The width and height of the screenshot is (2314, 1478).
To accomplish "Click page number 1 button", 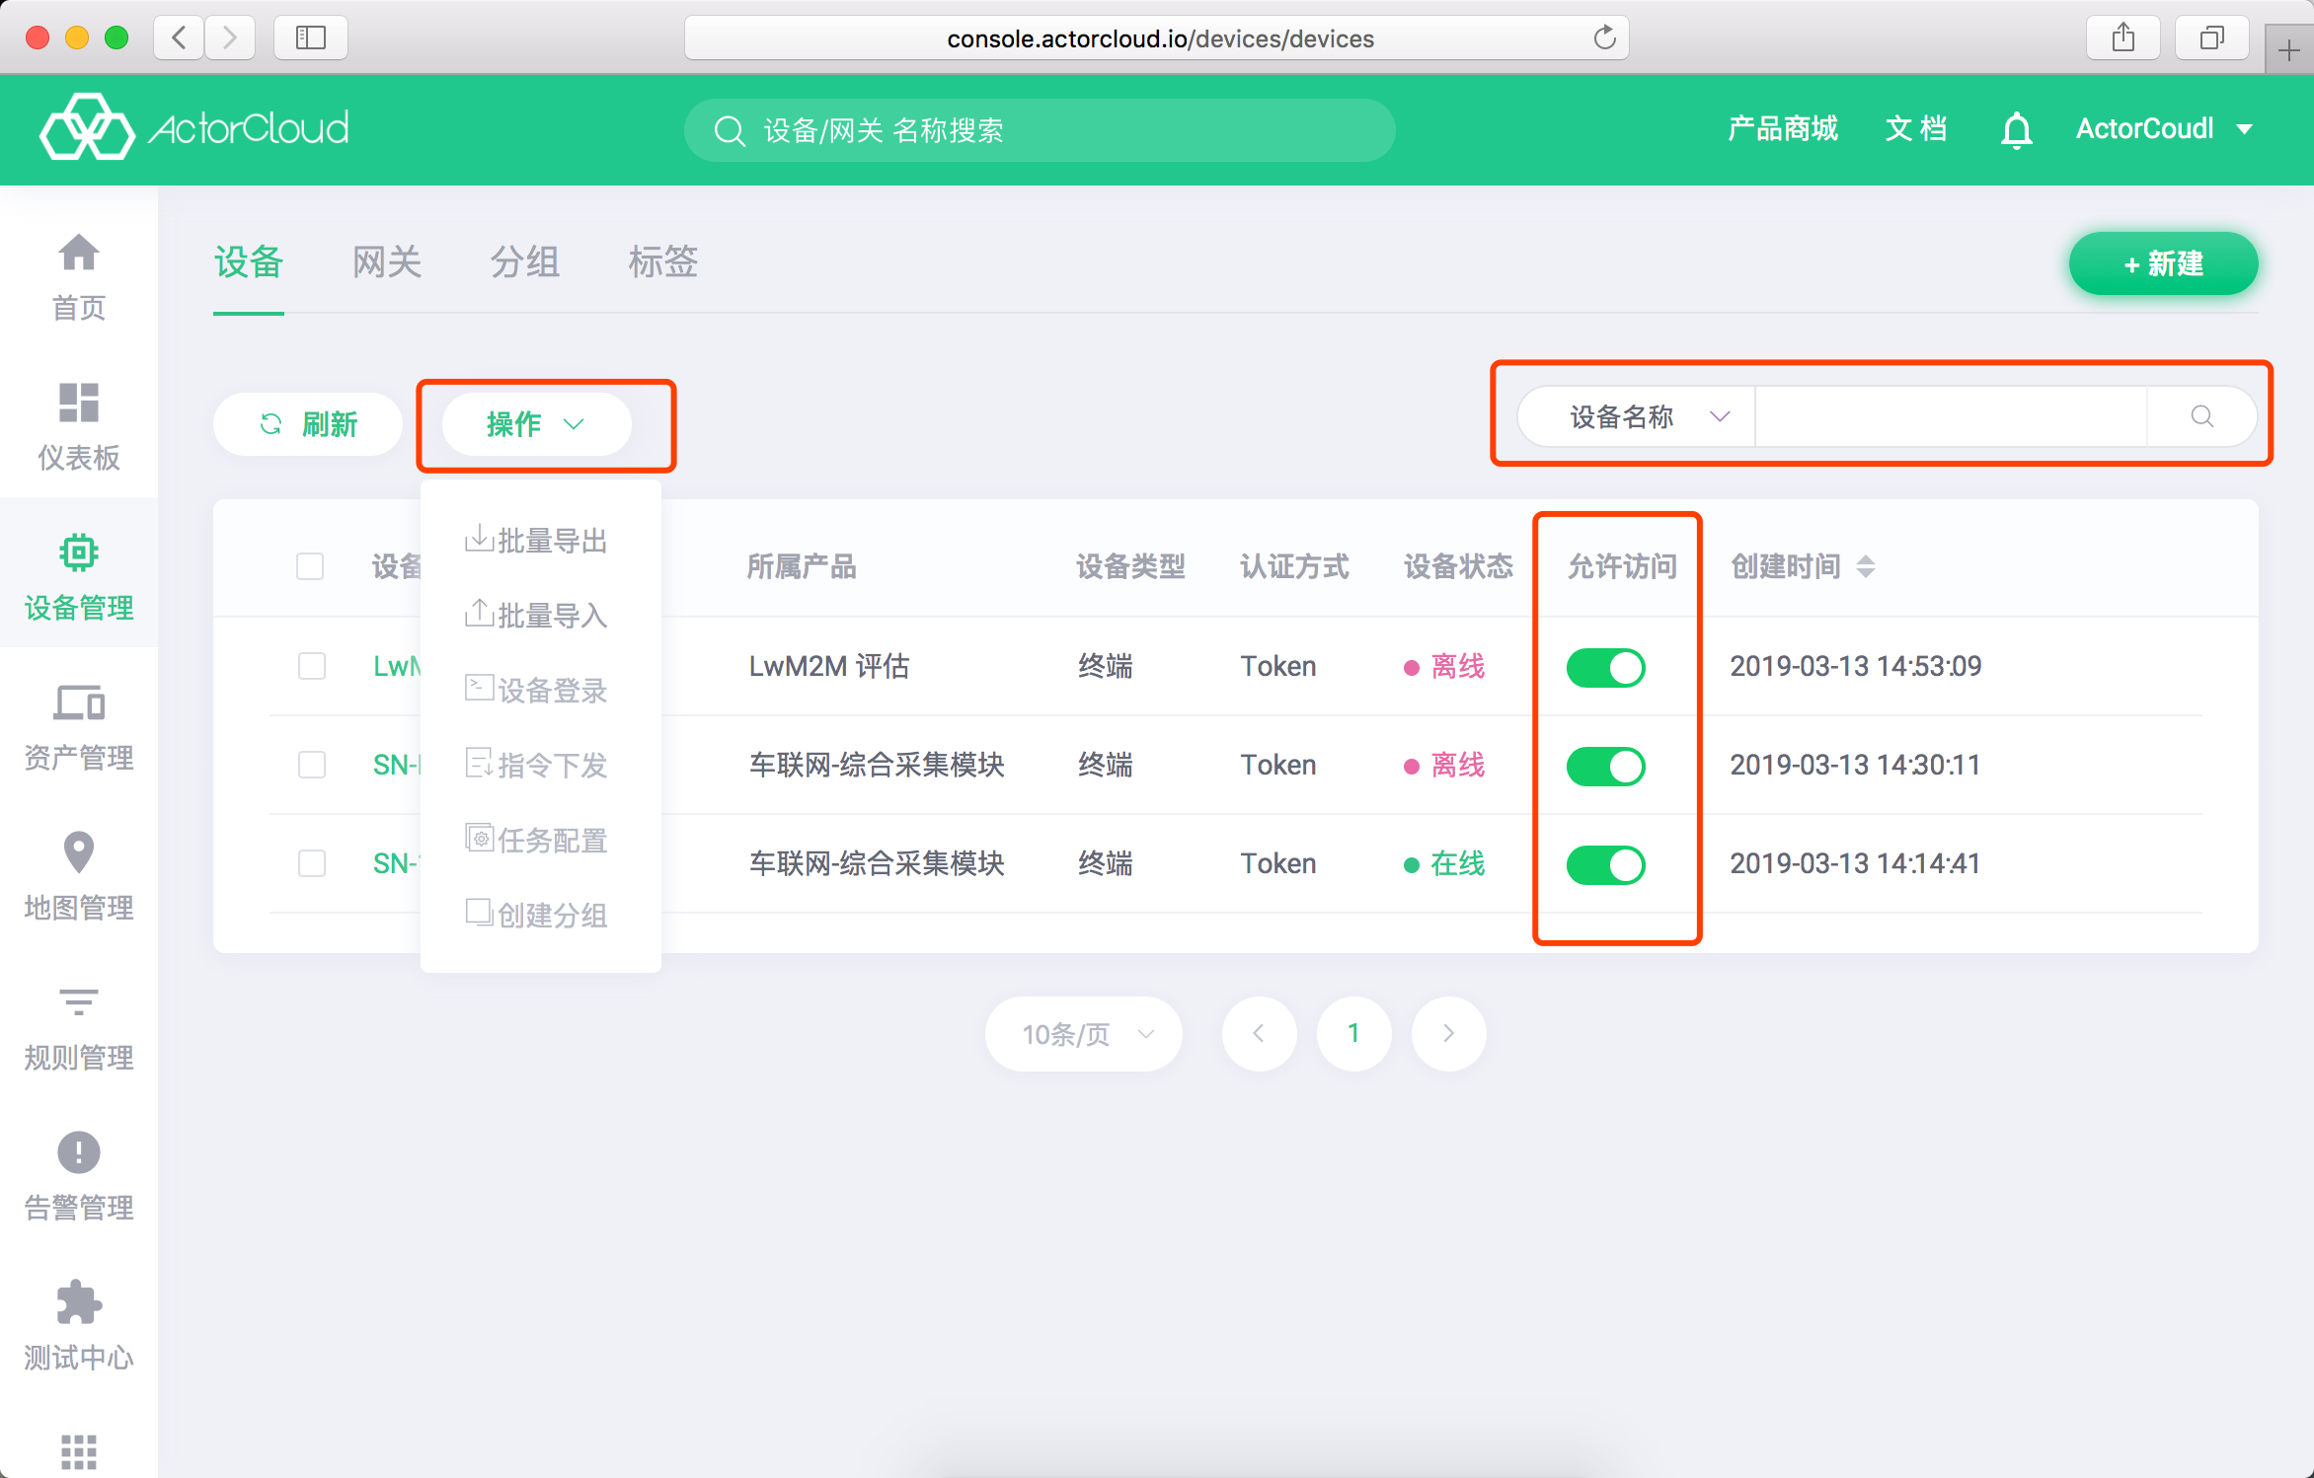I will coord(1353,1033).
